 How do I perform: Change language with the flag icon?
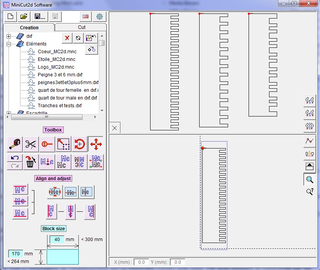point(86,17)
